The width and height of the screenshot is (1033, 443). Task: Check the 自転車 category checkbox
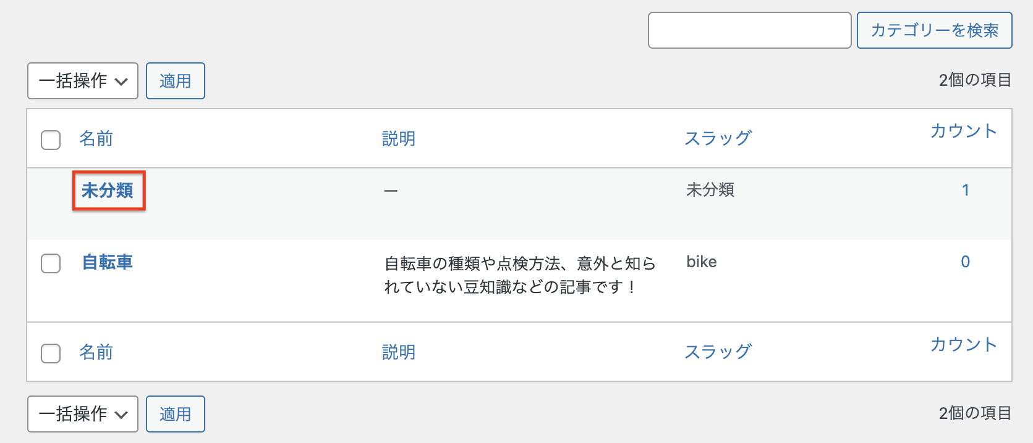click(51, 263)
